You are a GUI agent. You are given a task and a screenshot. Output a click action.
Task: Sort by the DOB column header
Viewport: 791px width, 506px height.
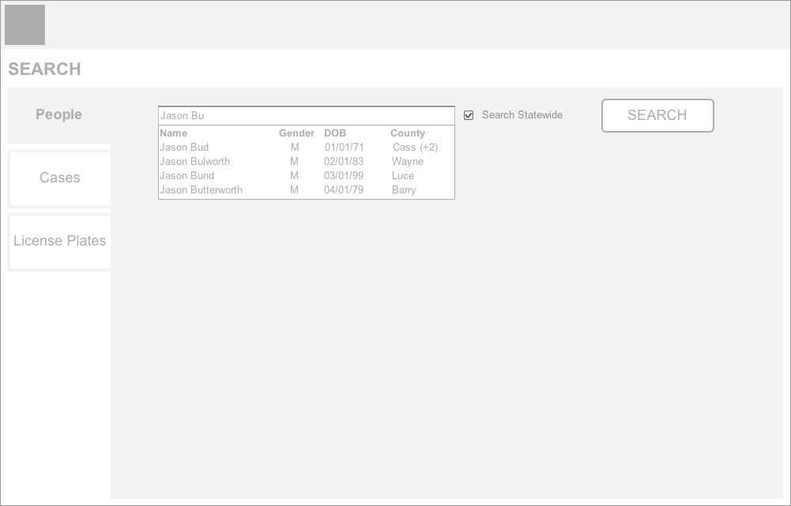pos(335,133)
